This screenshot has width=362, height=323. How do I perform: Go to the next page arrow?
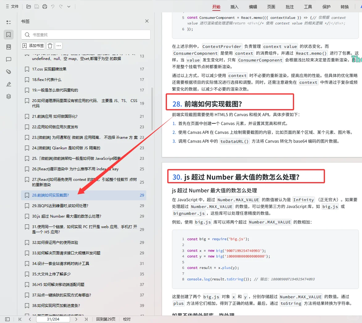(x=76, y=319)
